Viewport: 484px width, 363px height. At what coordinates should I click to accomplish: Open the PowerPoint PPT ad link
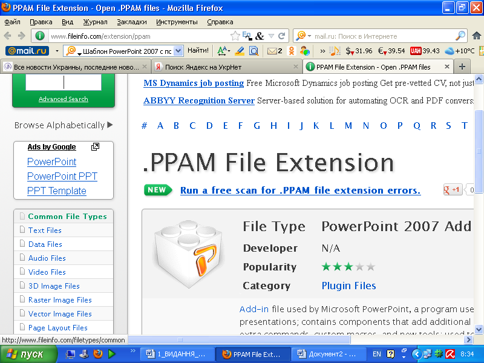[x=62, y=176]
